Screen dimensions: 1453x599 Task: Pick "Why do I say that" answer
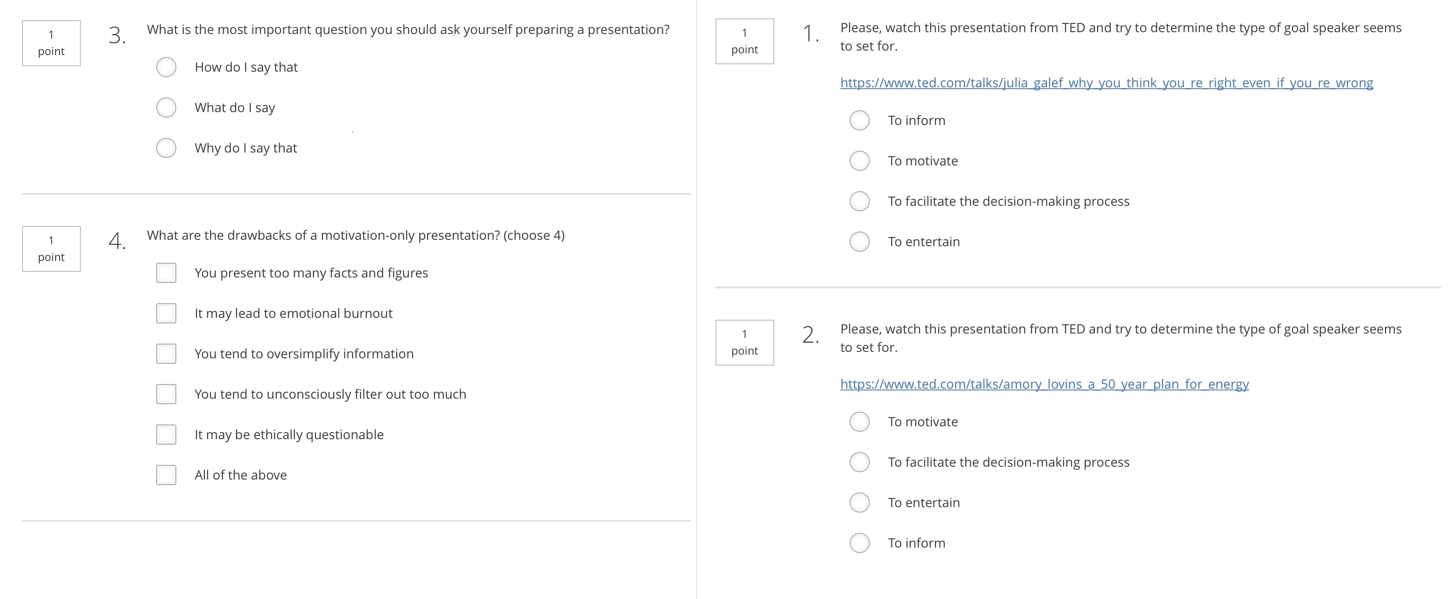click(x=166, y=148)
